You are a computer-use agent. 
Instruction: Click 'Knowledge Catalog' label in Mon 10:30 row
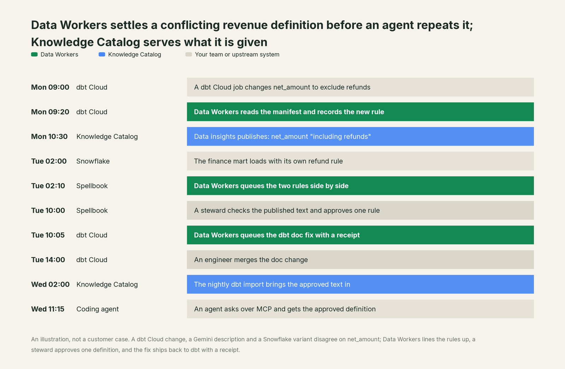pos(107,136)
